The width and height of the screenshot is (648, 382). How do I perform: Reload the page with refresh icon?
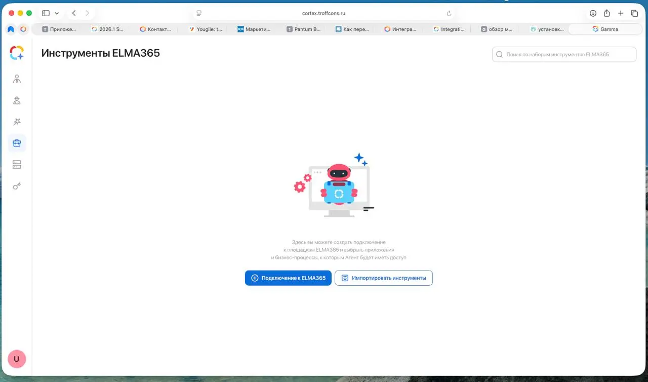pyautogui.click(x=449, y=14)
